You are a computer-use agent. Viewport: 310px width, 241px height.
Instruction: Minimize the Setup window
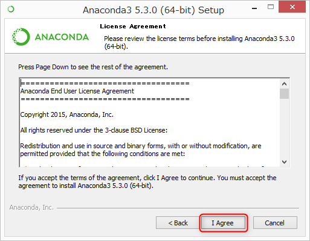pyautogui.click(x=254, y=8)
